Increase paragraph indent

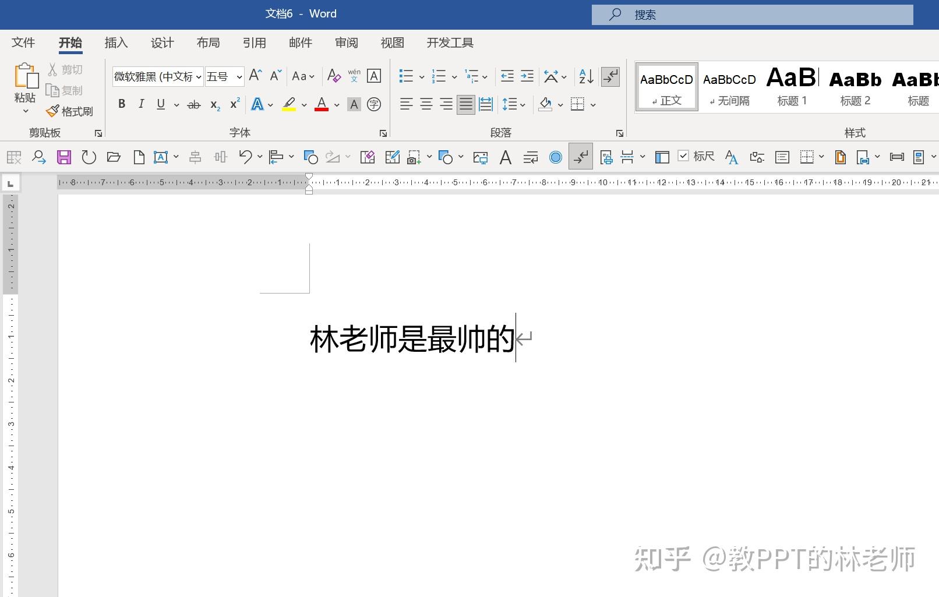tap(527, 76)
